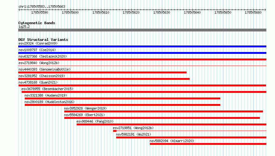Click ruler position 178505600
Screen dimensions: 275x156
70,12
